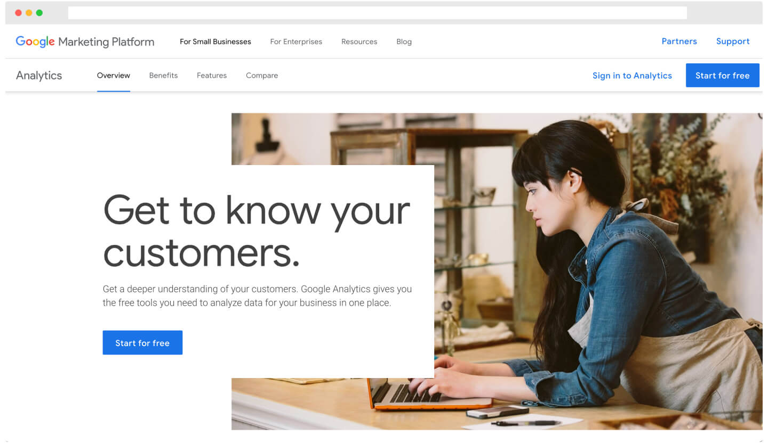Click the yellow minimize window dot
Viewport: 768px width, 443px height.
(29, 13)
